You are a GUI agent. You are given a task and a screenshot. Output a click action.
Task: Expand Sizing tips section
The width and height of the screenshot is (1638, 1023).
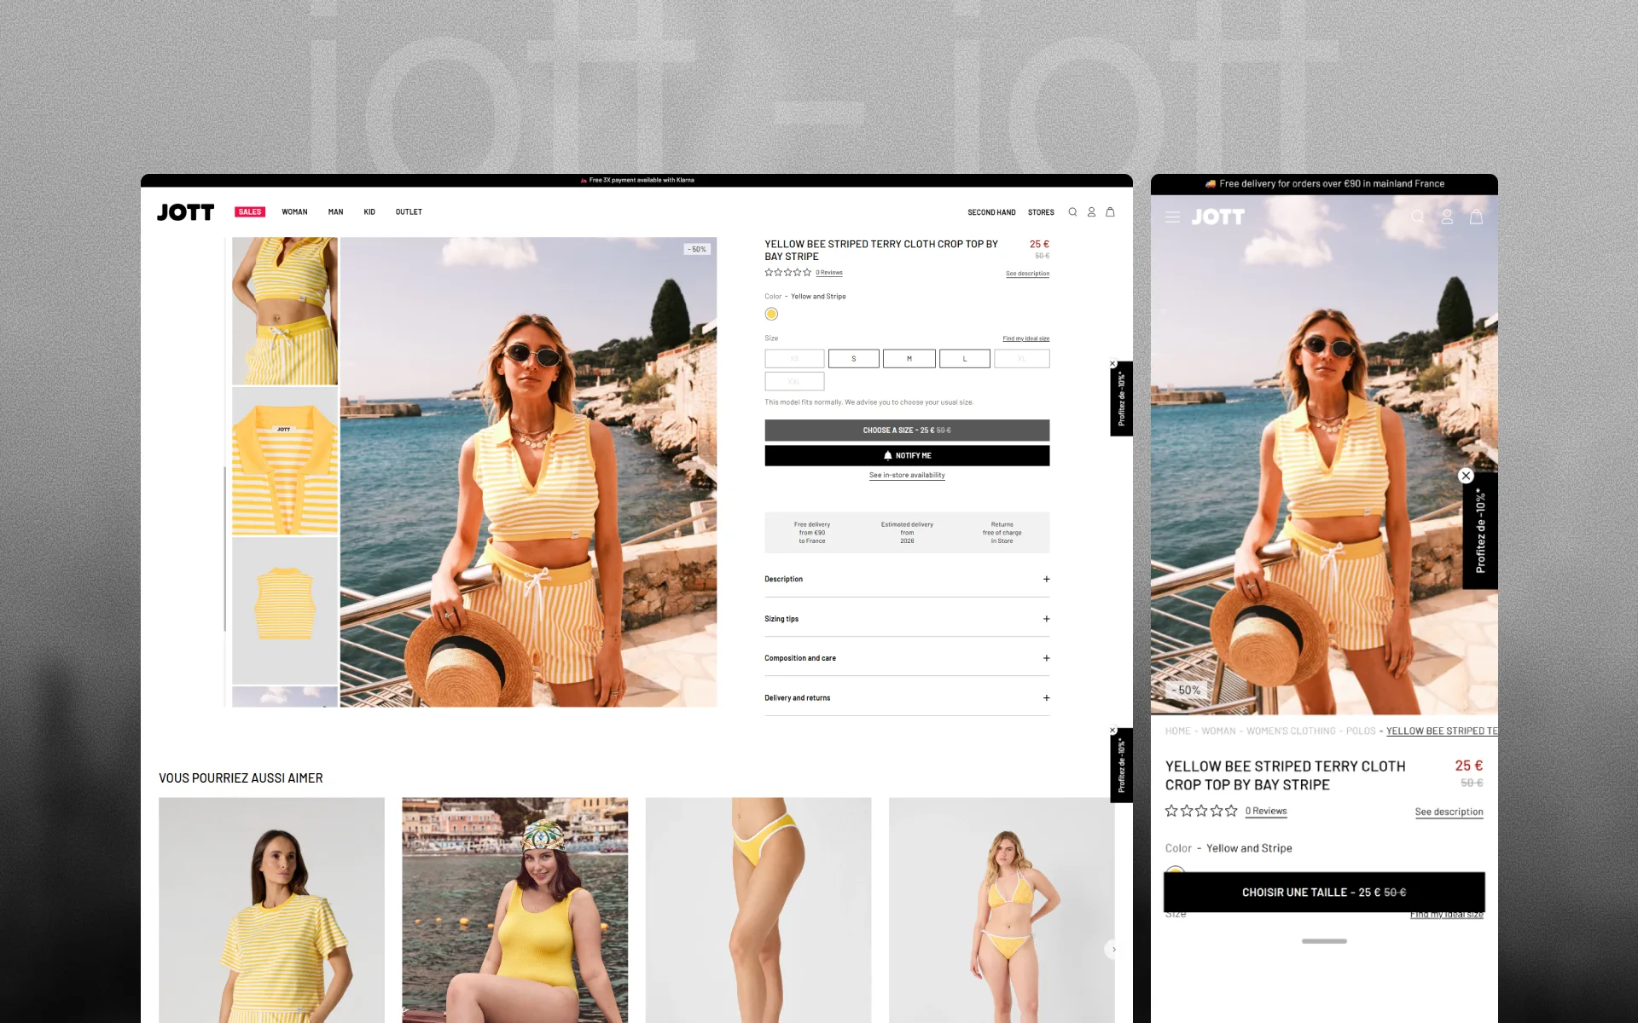pos(907,619)
